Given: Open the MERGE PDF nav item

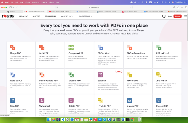Looking at the screenshot, I should click(23, 16).
